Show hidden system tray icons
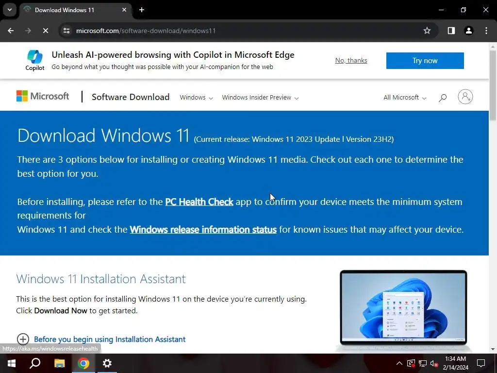The width and height of the screenshot is (497, 373). point(399,363)
